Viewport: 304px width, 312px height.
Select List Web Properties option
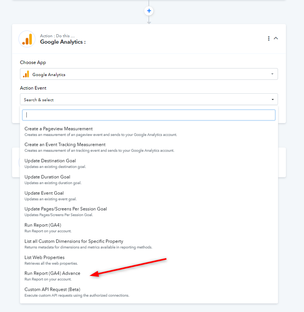[149, 260]
